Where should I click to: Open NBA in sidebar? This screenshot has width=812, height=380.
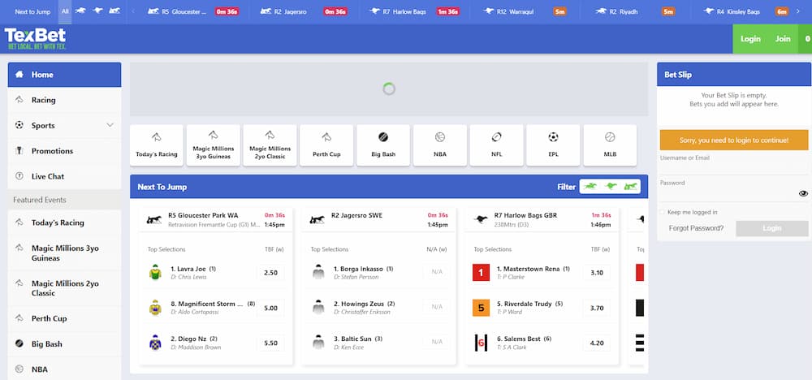point(64,369)
